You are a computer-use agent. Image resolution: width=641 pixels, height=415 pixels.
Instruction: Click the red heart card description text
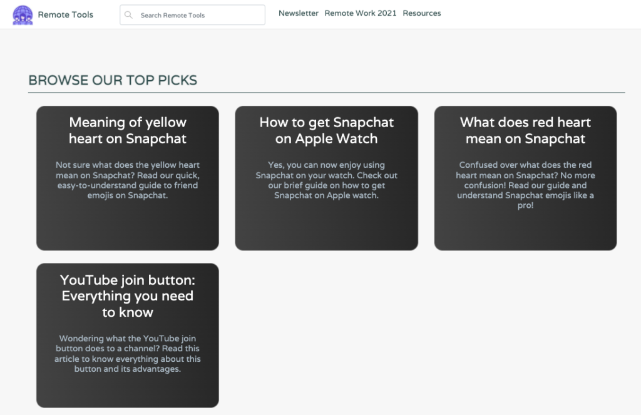coord(525,185)
